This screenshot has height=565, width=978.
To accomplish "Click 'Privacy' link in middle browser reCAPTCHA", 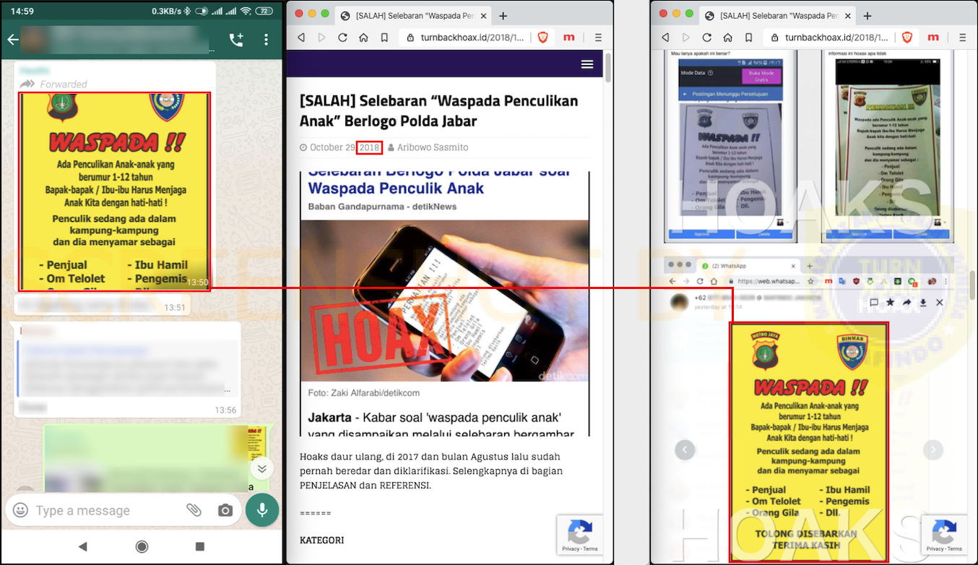I will (569, 549).
